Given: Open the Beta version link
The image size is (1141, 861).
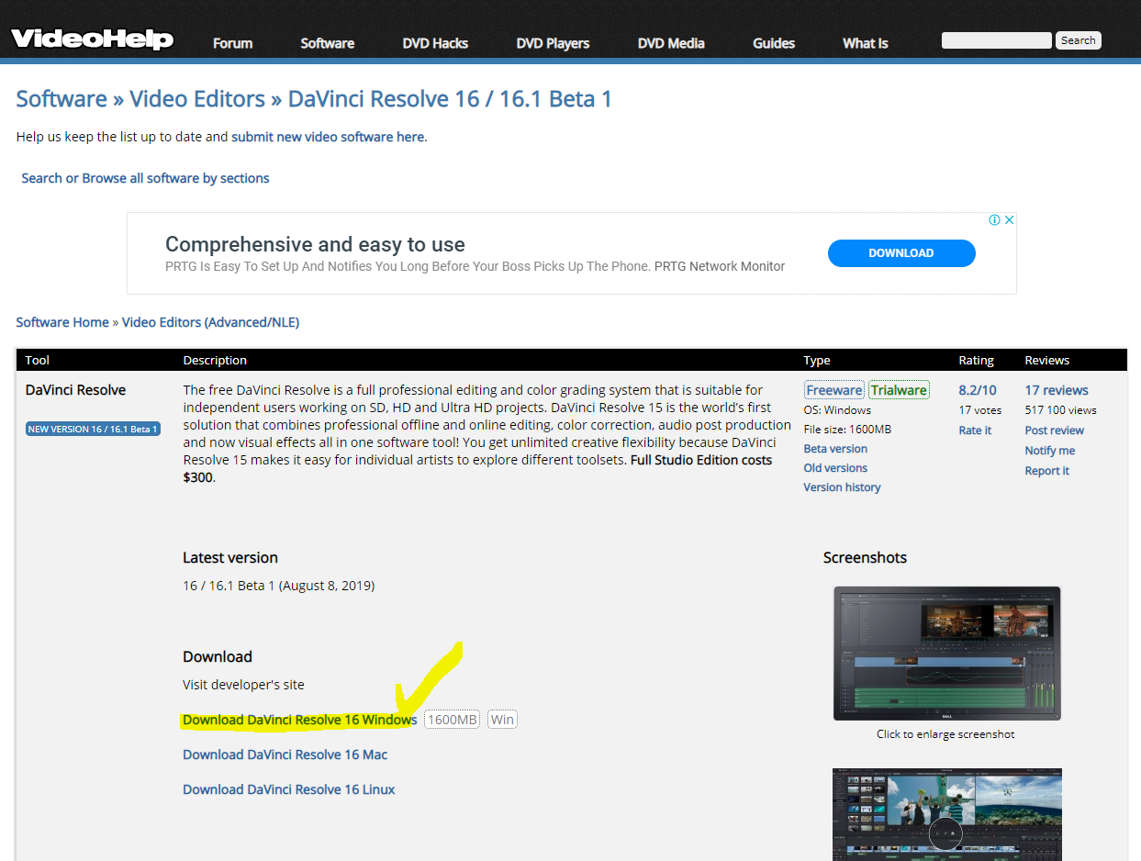Looking at the screenshot, I should coord(835,449).
